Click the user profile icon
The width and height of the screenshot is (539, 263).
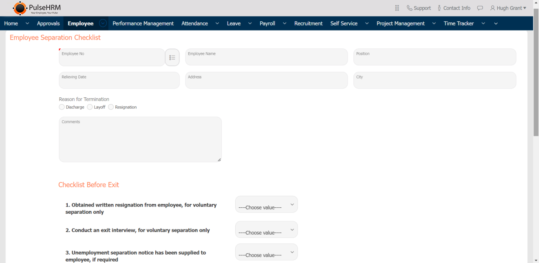pos(493,8)
